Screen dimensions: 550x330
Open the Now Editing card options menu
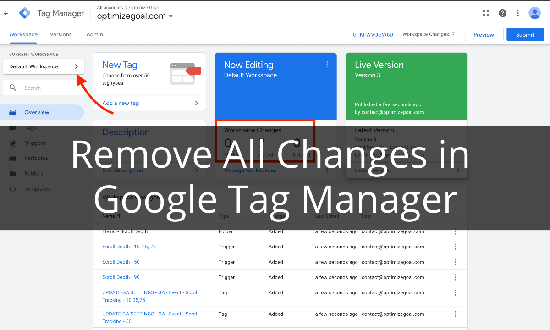pos(327,65)
